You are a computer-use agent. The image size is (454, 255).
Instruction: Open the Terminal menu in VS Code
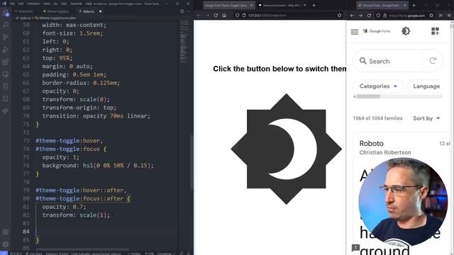click(x=76, y=4)
